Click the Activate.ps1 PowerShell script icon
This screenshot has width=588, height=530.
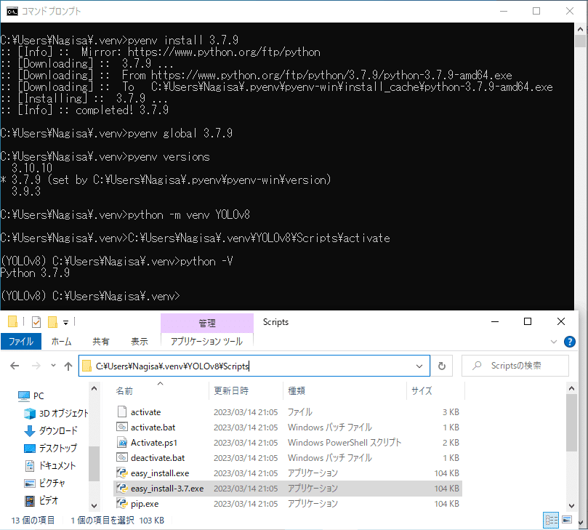(122, 442)
